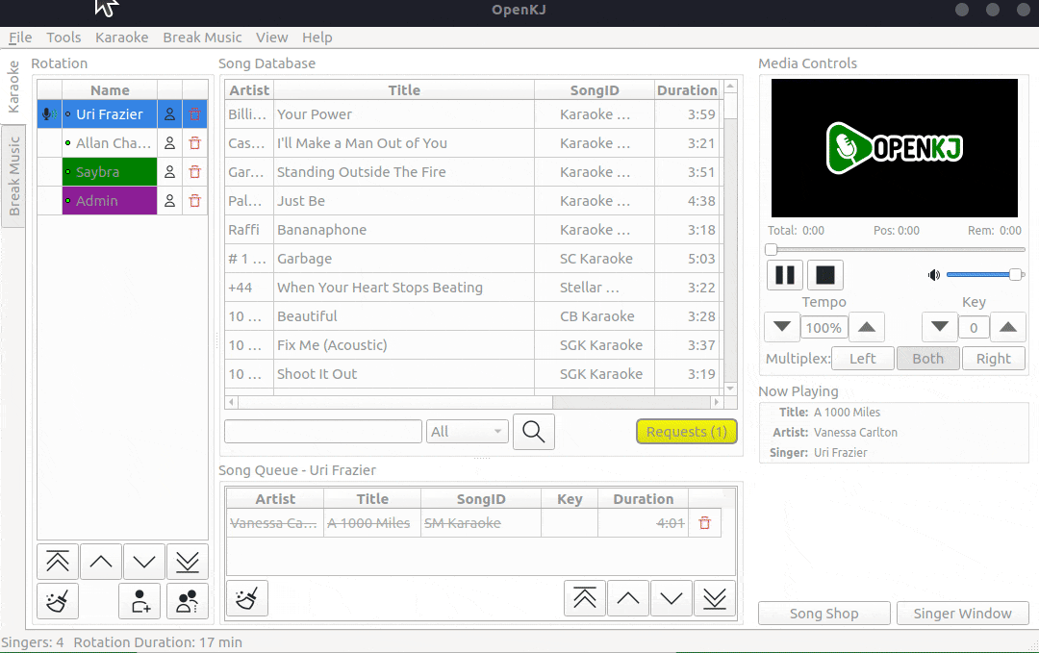Image resolution: width=1039 pixels, height=653 pixels.
Task: Remove A 1000 Miles from queue
Action: point(704,523)
